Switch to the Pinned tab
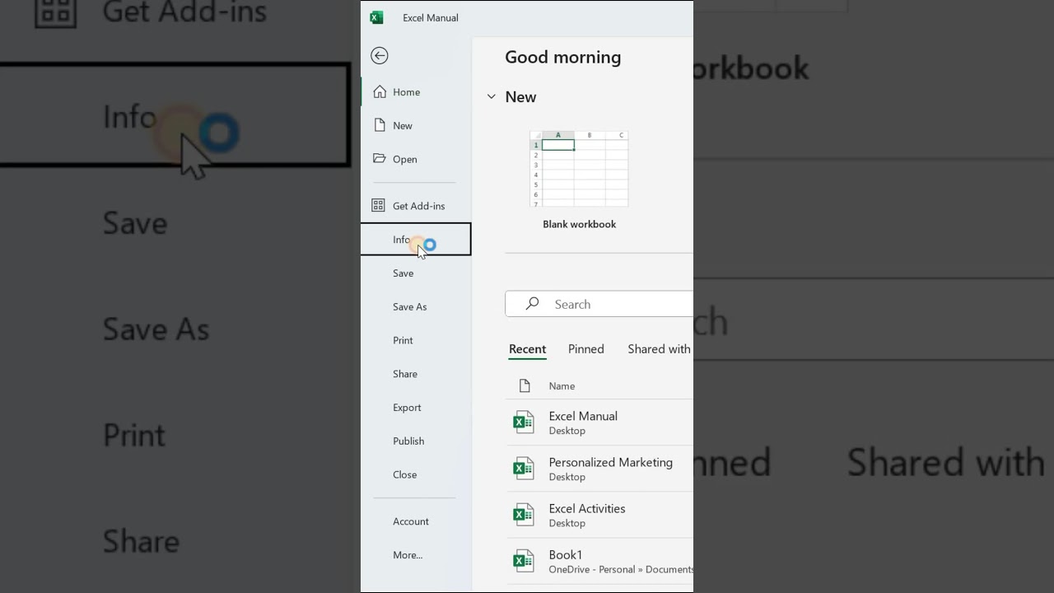 pos(586,349)
